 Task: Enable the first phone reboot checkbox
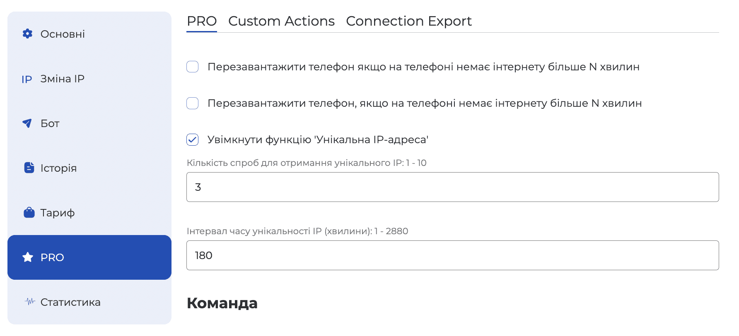192,66
